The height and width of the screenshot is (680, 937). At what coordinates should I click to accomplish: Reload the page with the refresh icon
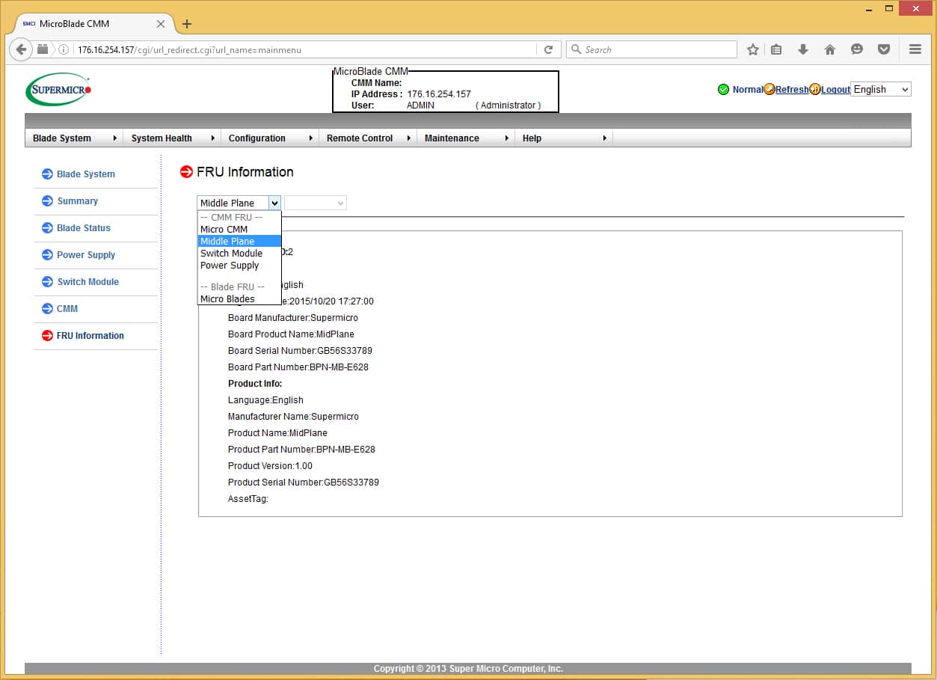click(548, 49)
